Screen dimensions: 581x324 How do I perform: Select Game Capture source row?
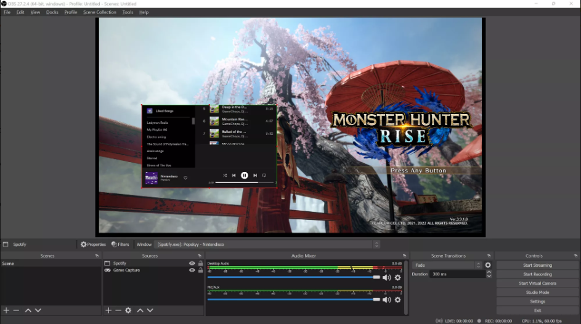pos(153,270)
